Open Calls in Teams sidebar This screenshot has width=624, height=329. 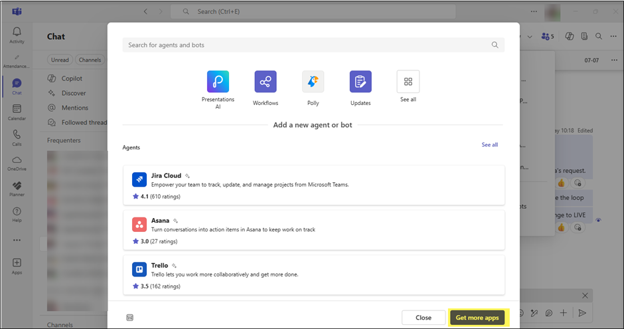click(x=17, y=138)
